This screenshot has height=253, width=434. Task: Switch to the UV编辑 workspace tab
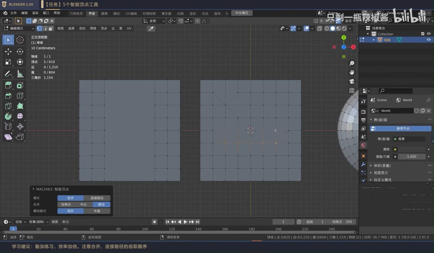pos(131,13)
